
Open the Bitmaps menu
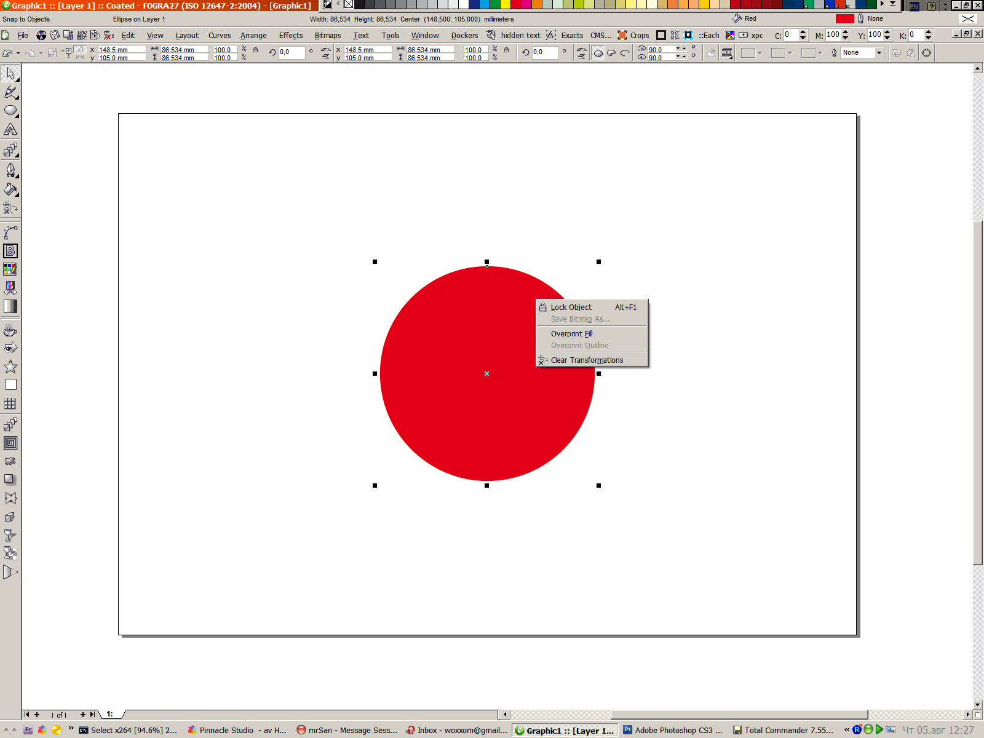pyautogui.click(x=328, y=35)
